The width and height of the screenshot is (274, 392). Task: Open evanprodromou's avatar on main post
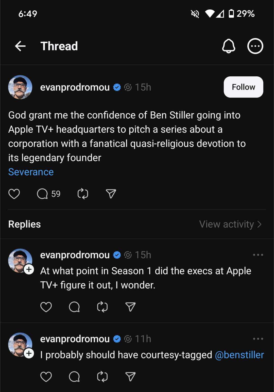pyautogui.click(x=20, y=87)
